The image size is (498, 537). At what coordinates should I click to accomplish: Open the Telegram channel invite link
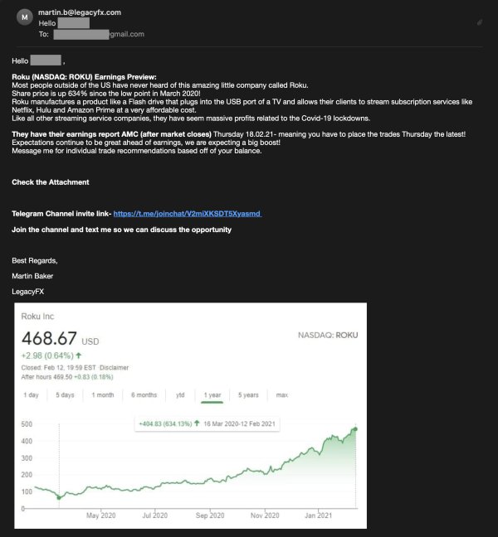coord(187,214)
